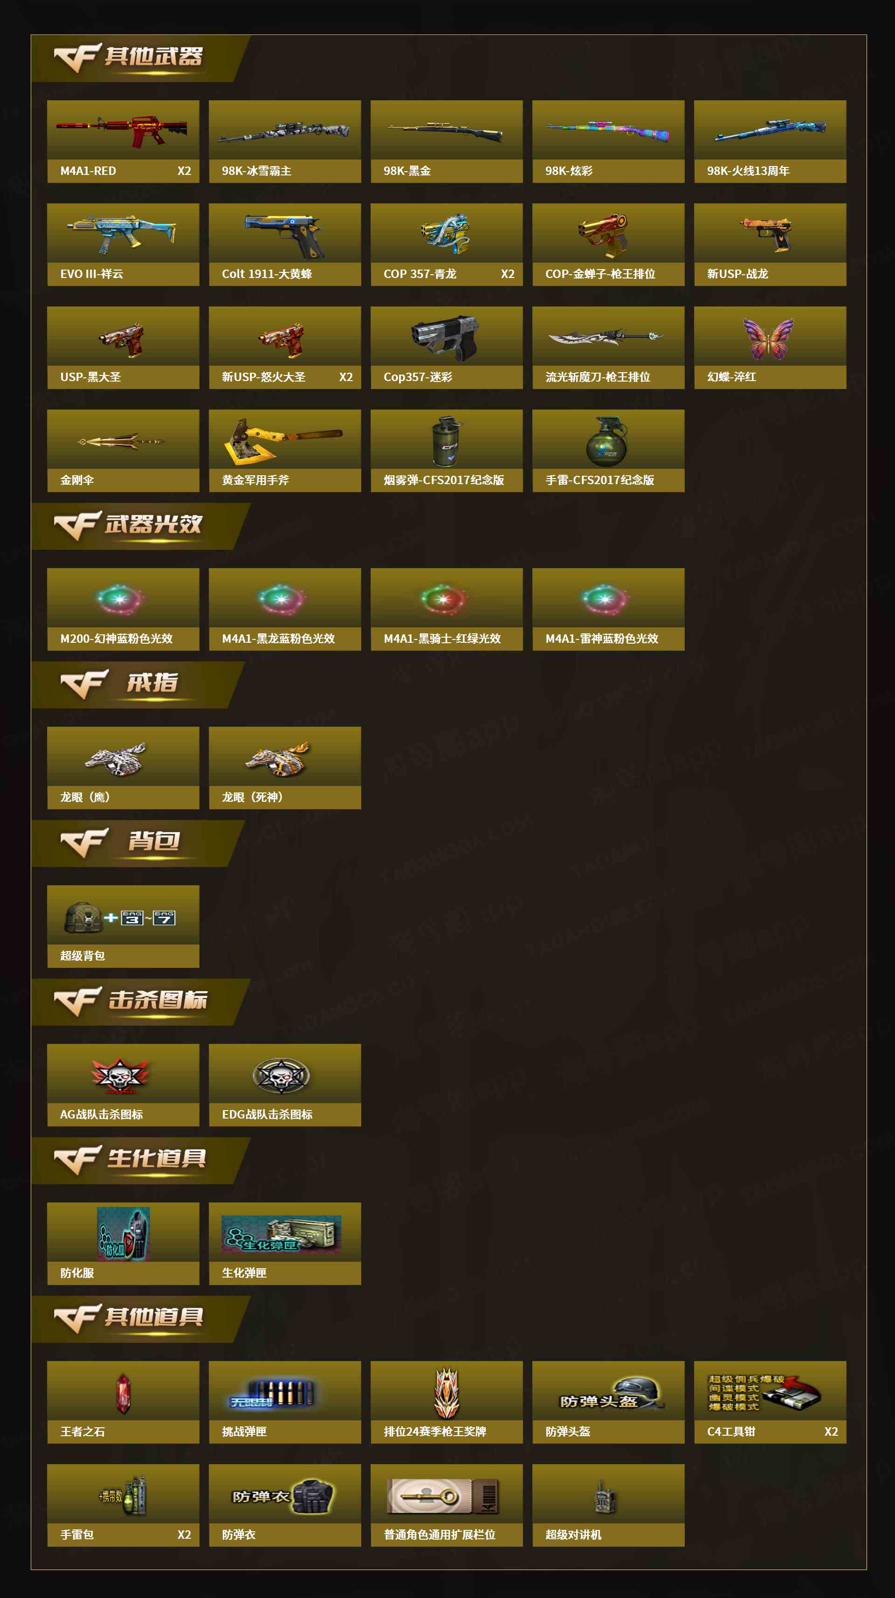Click the 生化弹匣 ammo item
The width and height of the screenshot is (895, 1598).
(284, 1244)
